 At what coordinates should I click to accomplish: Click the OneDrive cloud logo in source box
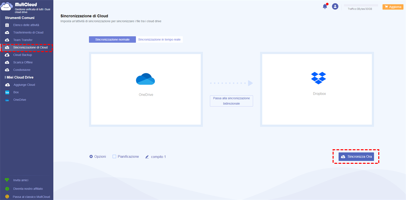[145, 79]
